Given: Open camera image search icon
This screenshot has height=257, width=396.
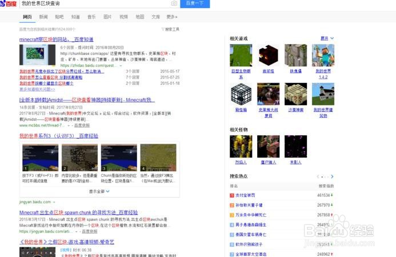Looking at the screenshot, I should tap(174, 3).
